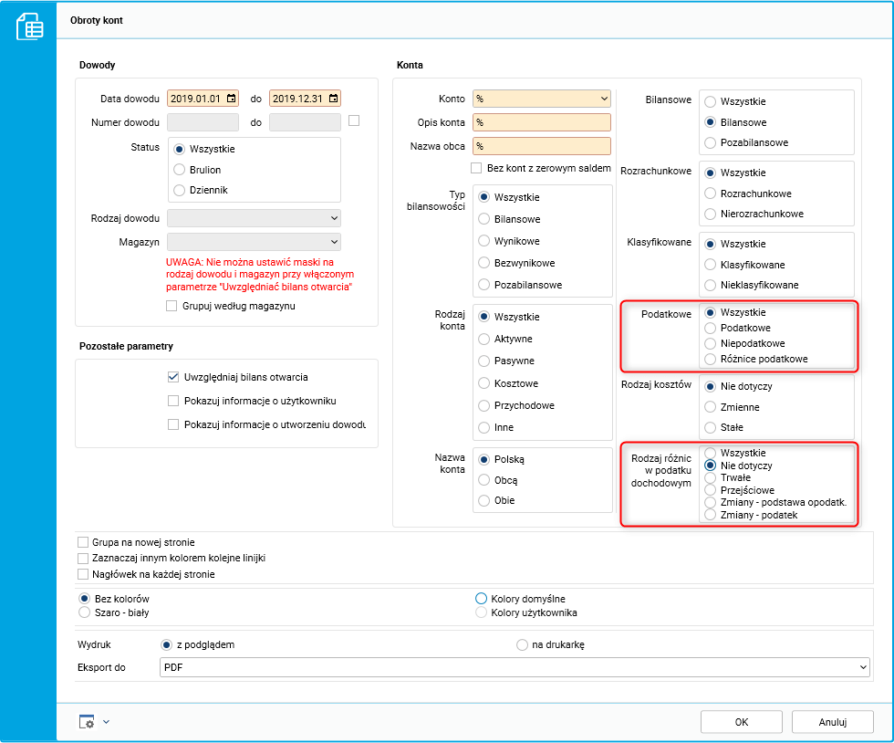Select Kolory domyślne
Image resolution: width=894 pixels, height=743 pixels.
click(x=482, y=599)
